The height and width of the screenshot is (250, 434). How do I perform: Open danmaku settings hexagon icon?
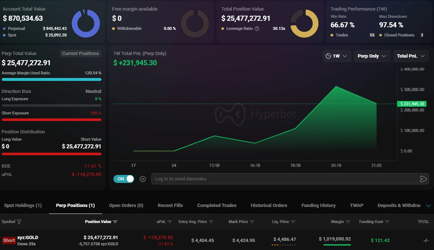coord(143,179)
